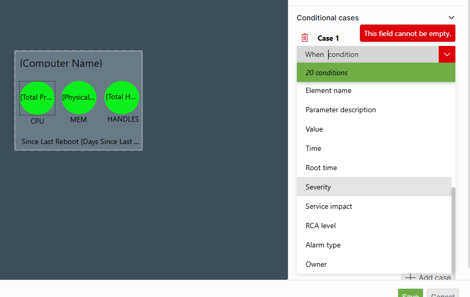
Task: Collapse the Conditional cases section chevron
Action: pyautogui.click(x=451, y=18)
